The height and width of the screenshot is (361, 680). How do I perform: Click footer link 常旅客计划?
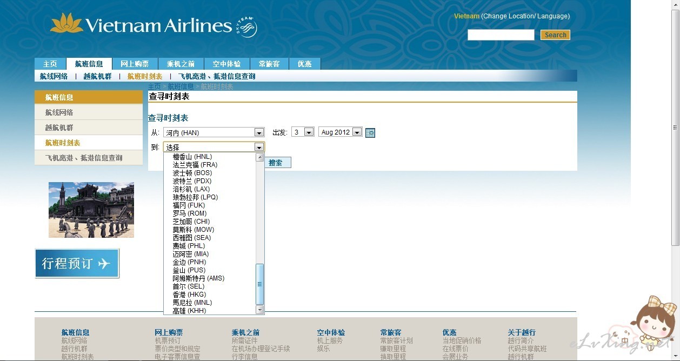click(x=396, y=340)
